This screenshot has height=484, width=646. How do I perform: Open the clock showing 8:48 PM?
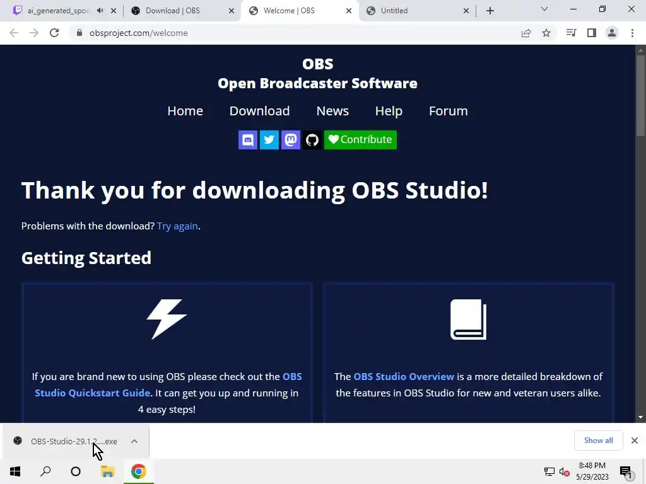592,471
